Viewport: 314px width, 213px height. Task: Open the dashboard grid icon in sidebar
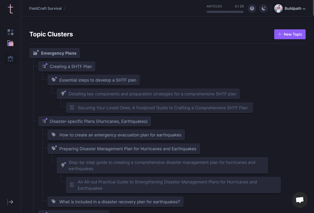(10, 32)
